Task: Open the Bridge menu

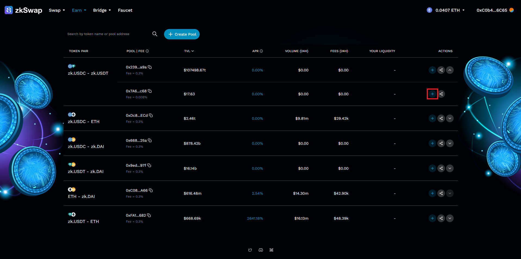Action: pos(102,10)
